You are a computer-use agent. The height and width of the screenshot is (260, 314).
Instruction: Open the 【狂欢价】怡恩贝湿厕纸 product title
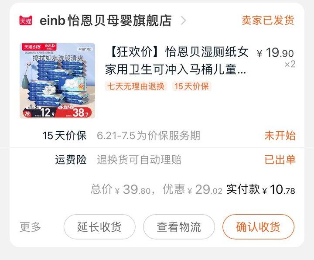pos(177,61)
